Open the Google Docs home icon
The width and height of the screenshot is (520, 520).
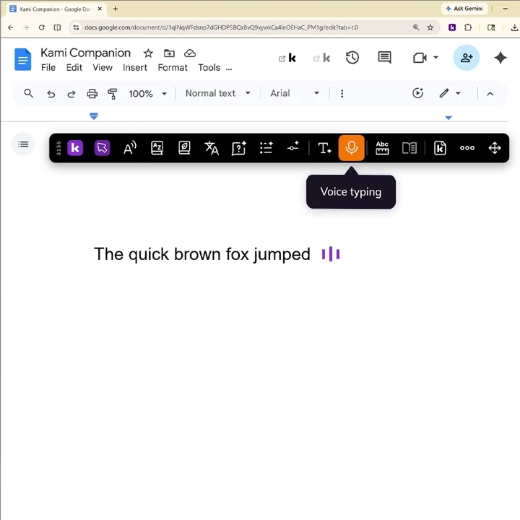click(x=23, y=59)
